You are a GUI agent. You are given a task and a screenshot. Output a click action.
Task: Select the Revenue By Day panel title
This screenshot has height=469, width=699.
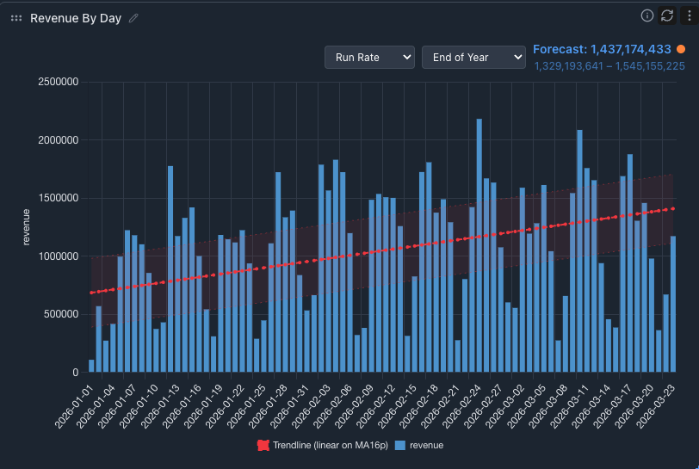(x=76, y=18)
